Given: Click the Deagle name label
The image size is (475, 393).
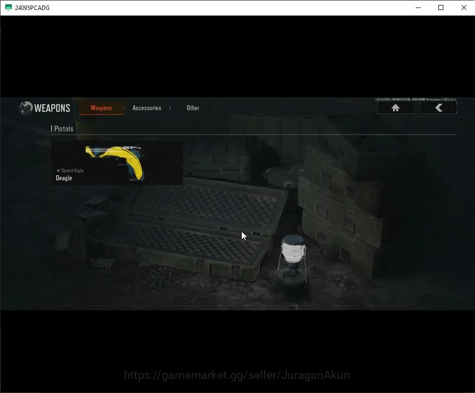Looking at the screenshot, I should coord(64,178).
